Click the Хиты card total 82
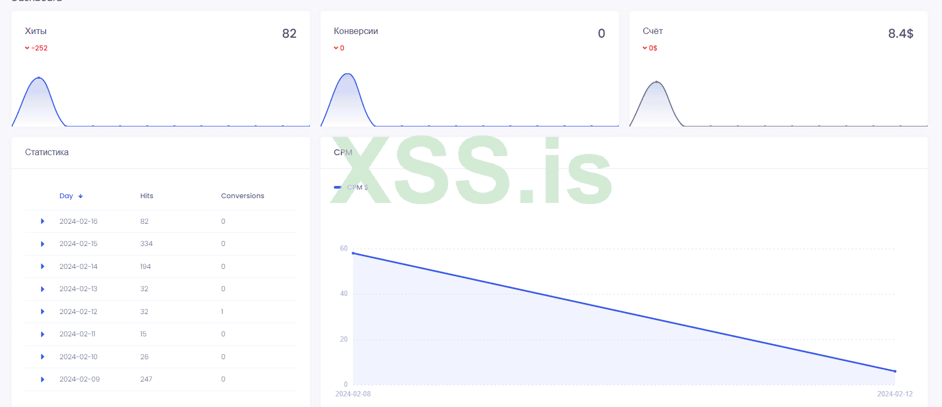Screen dimensions: 942x407 tap(289, 33)
